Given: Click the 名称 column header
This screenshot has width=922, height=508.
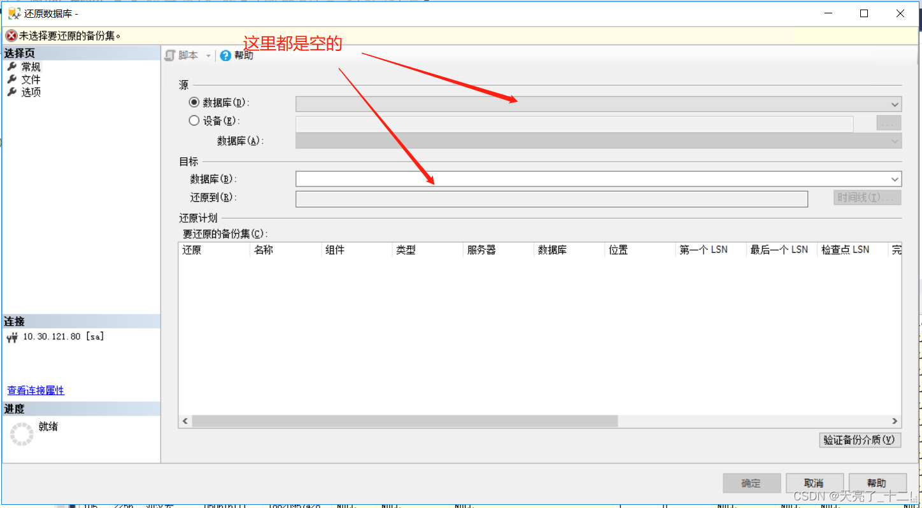Looking at the screenshot, I should 285,250.
